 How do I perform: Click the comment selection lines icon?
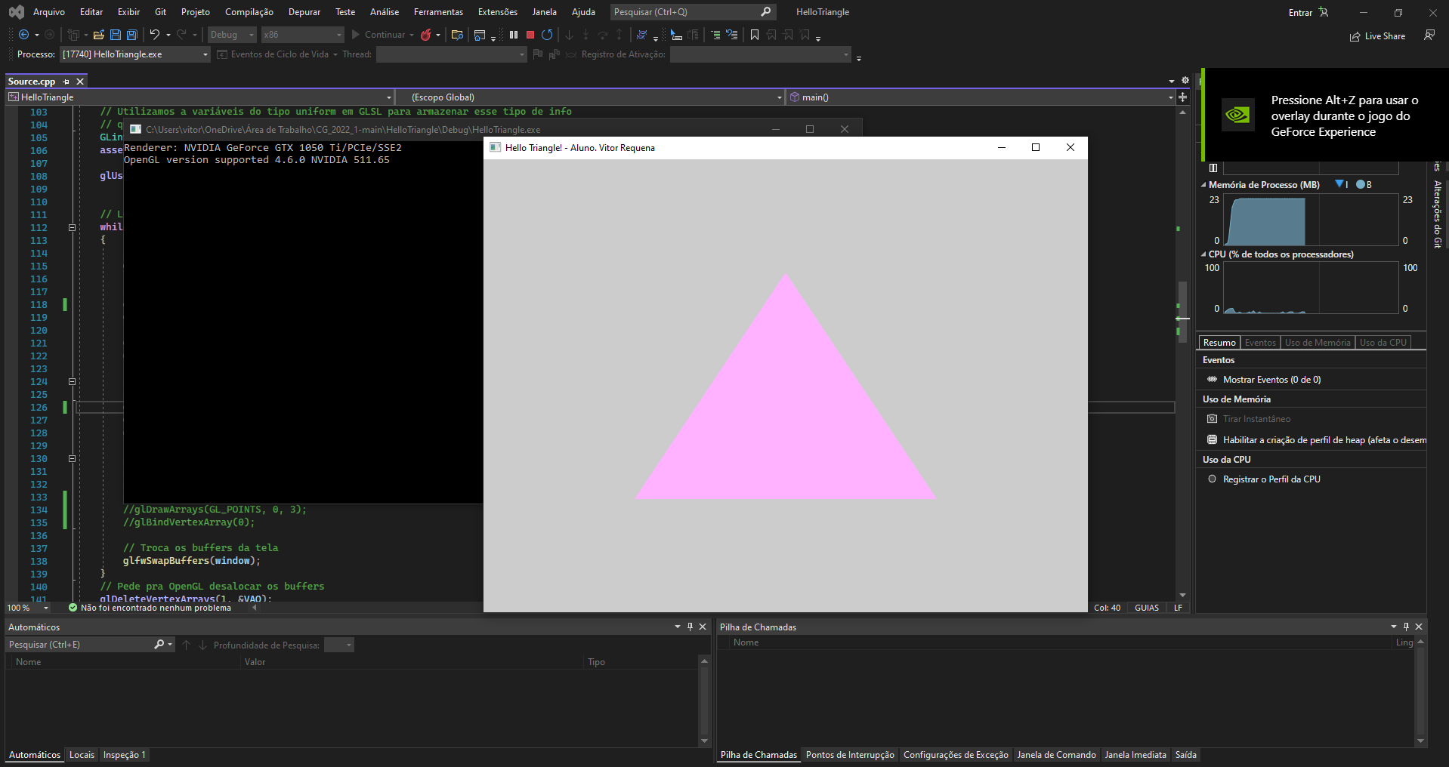pos(715,35)
